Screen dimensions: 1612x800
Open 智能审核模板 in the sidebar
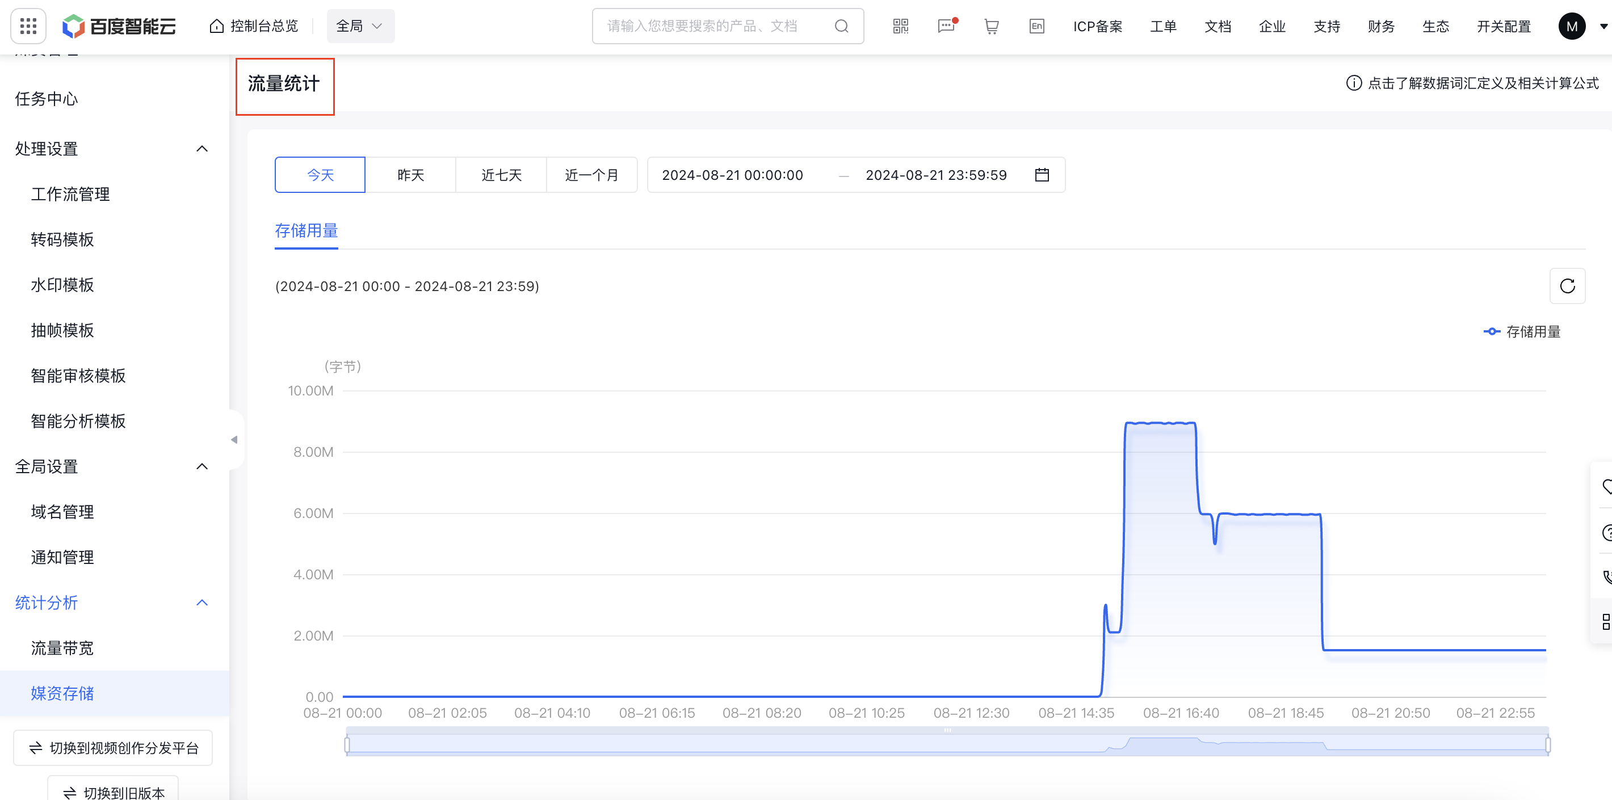pos(78,376)
